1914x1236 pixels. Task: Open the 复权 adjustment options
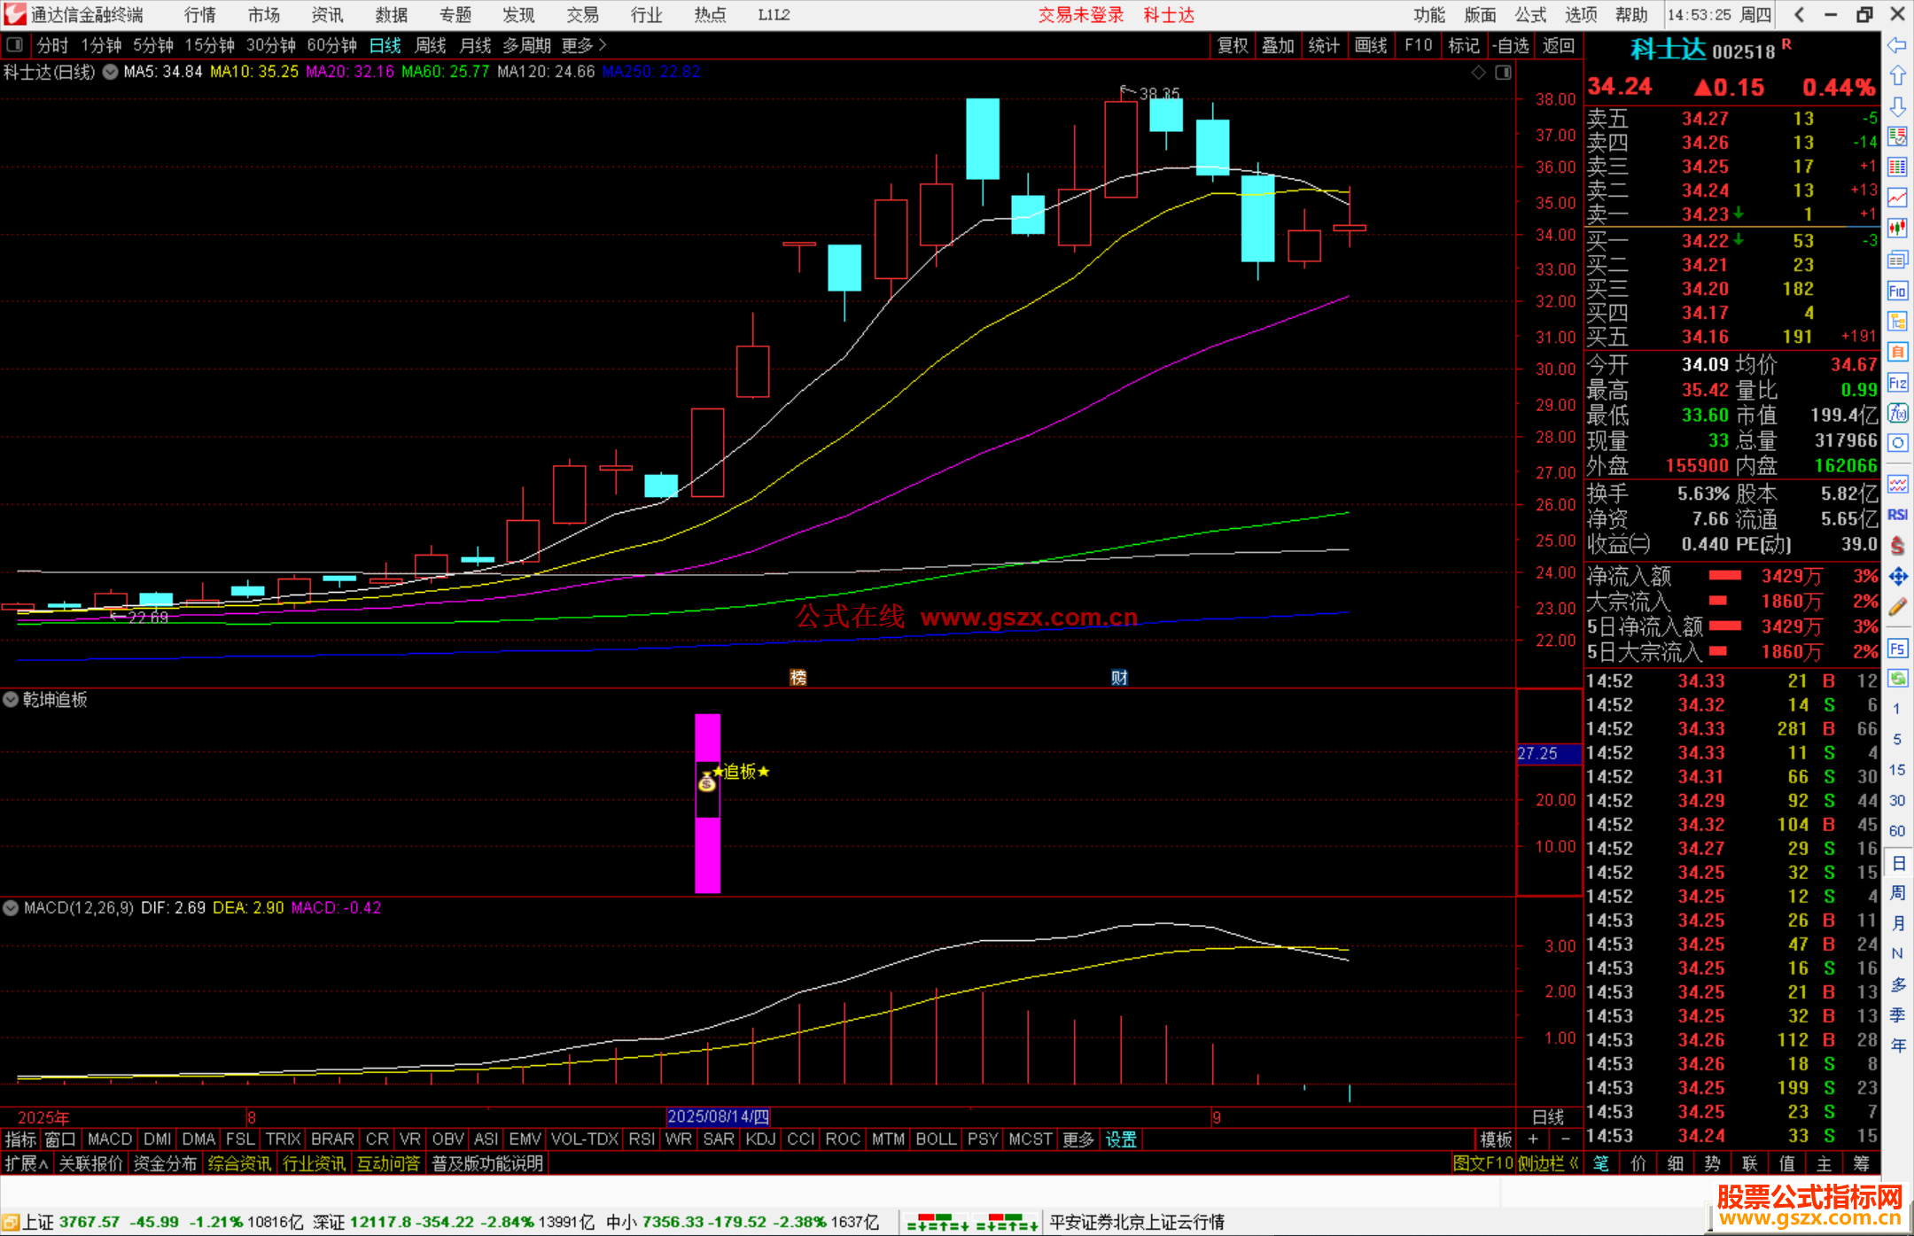pos(1233,45)
